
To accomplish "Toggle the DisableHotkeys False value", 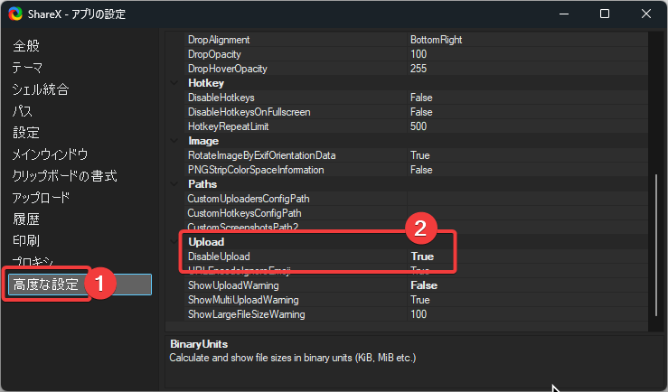I will click(x=421, y=98).
